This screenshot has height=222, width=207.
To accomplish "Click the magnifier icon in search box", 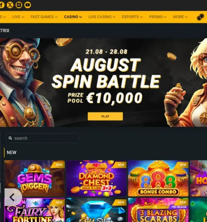I will [x=10, y=138].
